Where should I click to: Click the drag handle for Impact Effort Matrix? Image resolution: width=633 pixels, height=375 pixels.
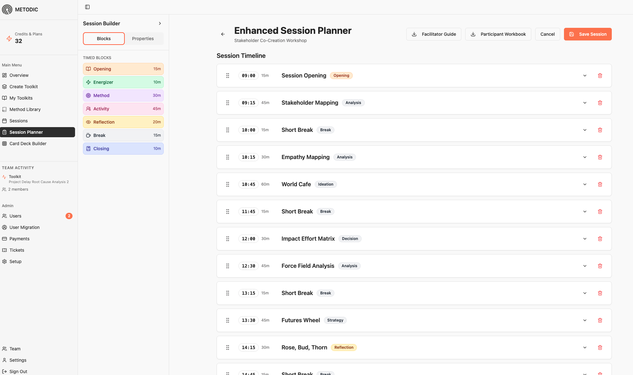coord(228,239)
